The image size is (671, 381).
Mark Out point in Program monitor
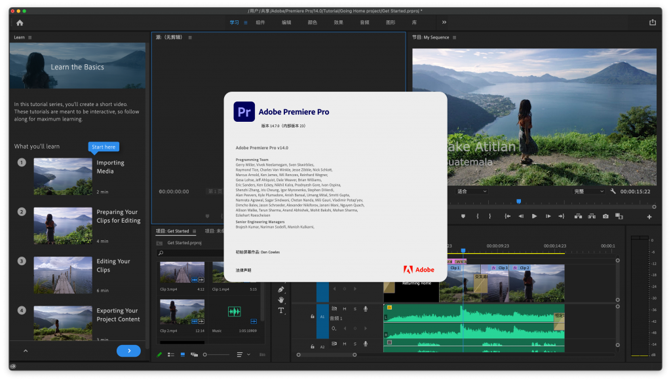490,217
